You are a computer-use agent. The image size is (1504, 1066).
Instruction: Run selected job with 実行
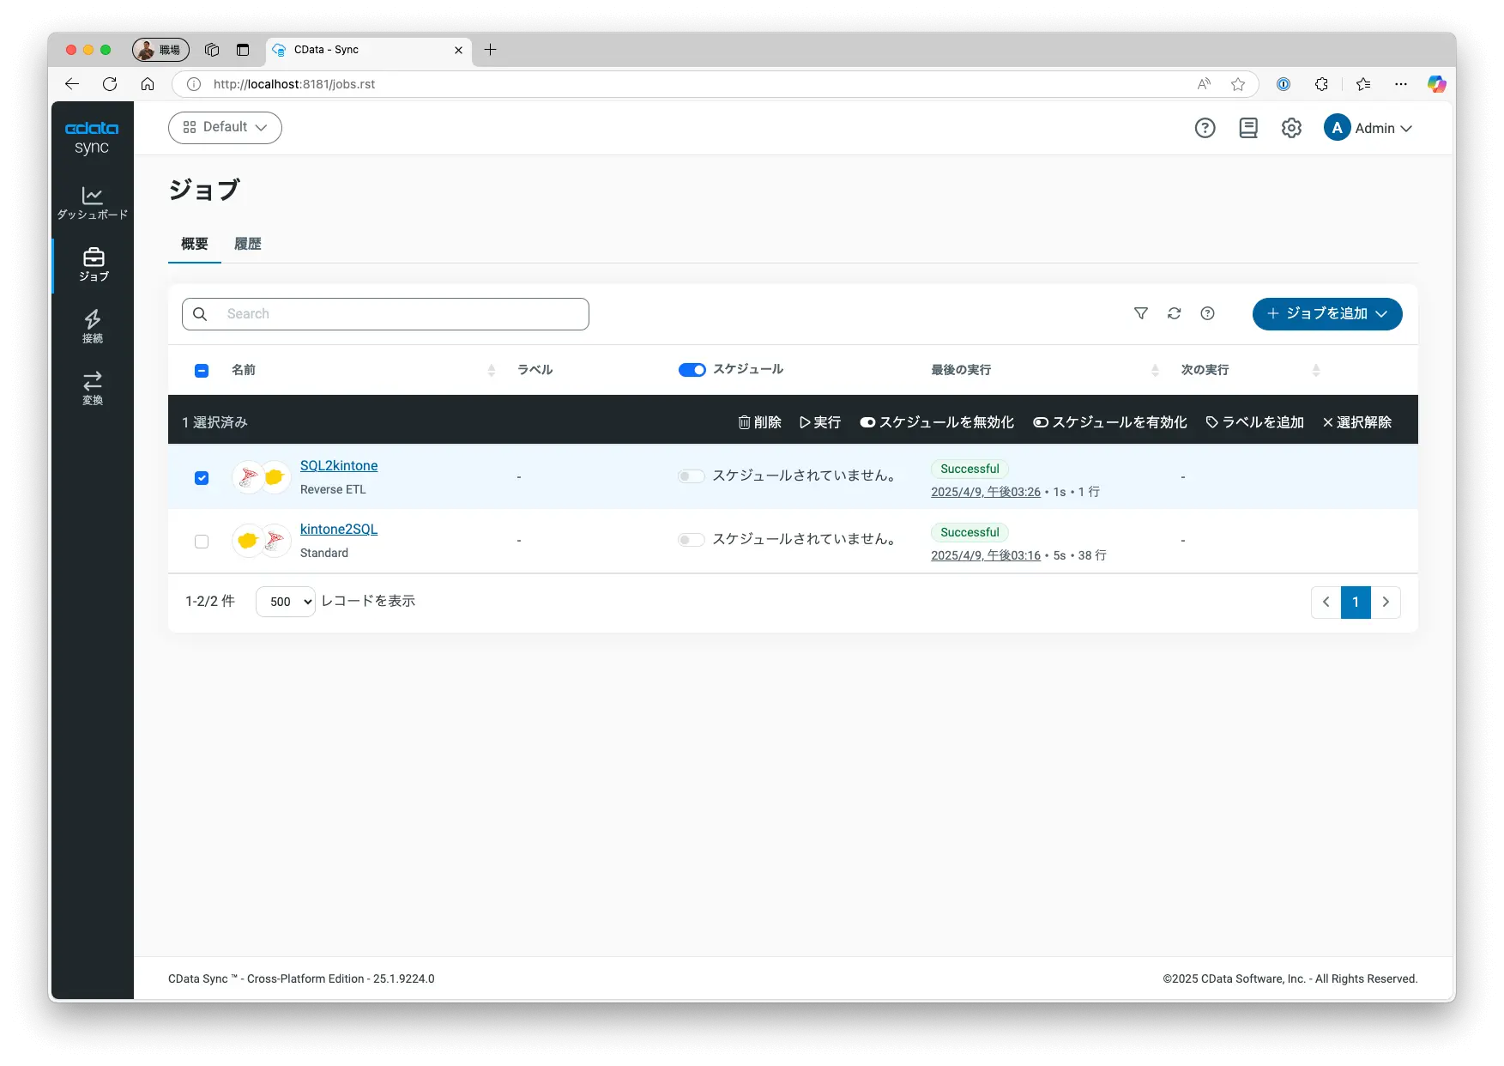[x=820, y=422]
